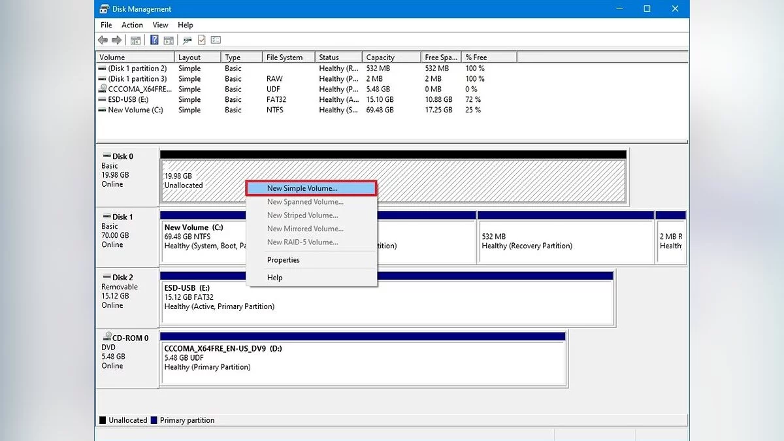Select the 532 MB Recovery Partition block
The width and height of the screenshot is (784, 441).
(565, 241)
